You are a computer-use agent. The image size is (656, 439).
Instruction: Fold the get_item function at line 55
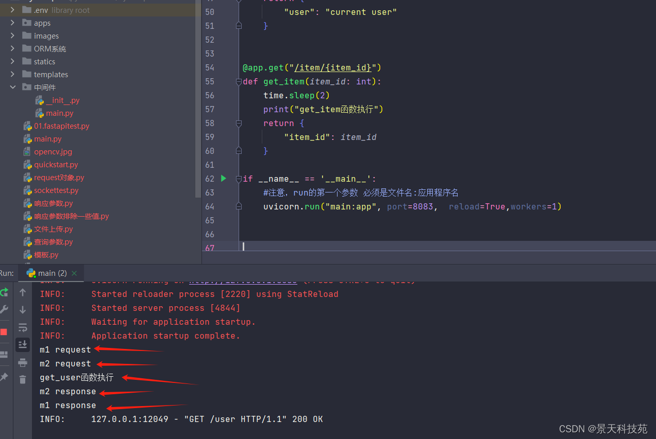(x=239, y=81)
